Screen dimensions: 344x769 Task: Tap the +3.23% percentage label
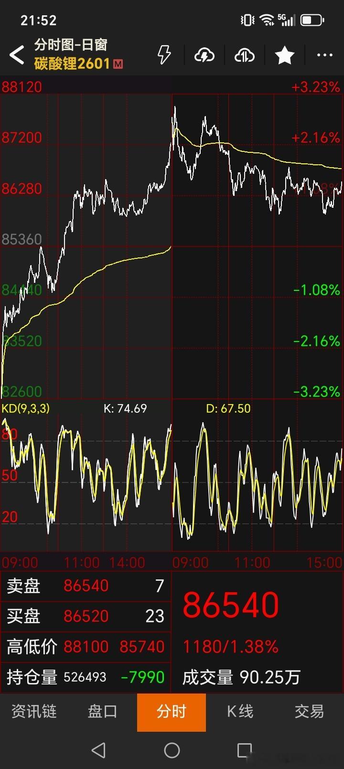(316, 87)
